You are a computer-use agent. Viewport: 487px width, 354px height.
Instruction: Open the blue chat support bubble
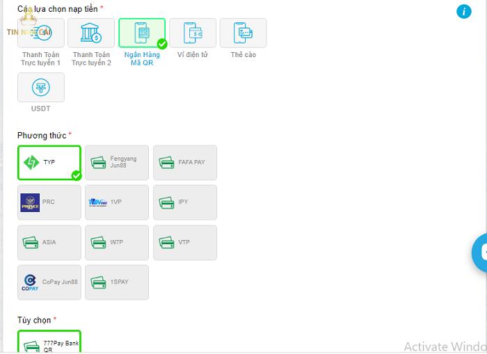click(480, 252)
